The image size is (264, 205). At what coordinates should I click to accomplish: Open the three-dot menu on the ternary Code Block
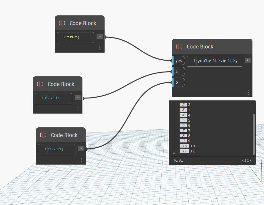(x=248, y=92)
